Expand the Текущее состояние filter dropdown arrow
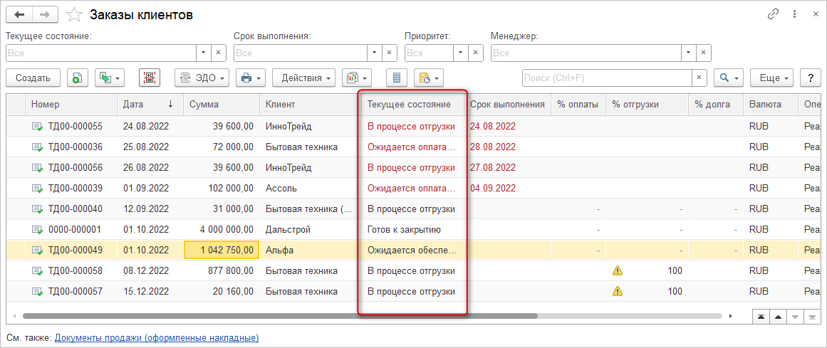827x348 pixels. [x=204, y=53]
